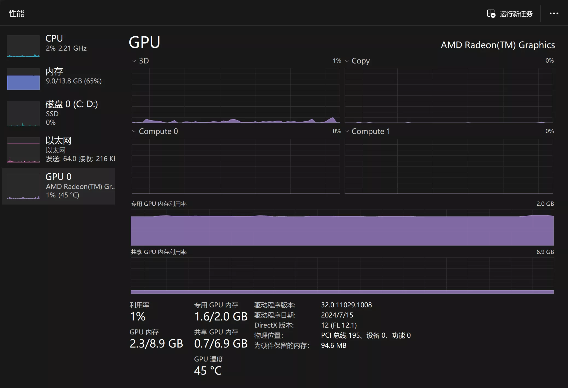Click the 0.7/6.9 GB shared memory value
This screenshot has width=568, height=388.
click(221, 343)
